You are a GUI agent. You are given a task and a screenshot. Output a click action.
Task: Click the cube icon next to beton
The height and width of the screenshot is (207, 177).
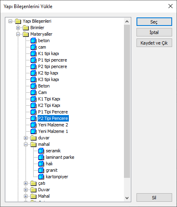33,41
